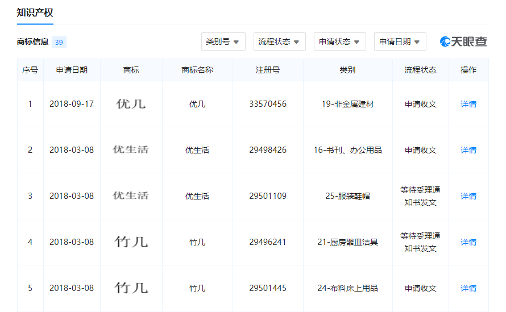Image resolution: width=506 pixels, height=312 pixels.
Task: Click the 类别 column header
Action: pyautogui.click(x=347, y=70)
